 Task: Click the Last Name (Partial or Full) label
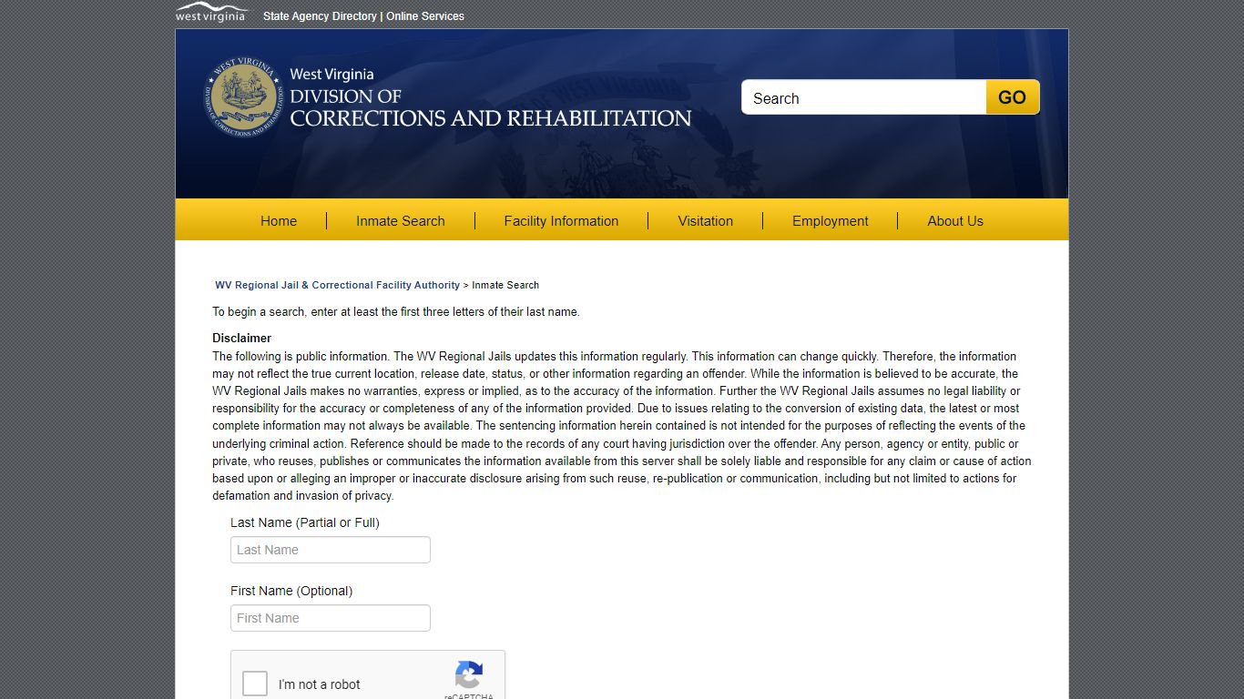pyautogui.click(x=304, y=522)
